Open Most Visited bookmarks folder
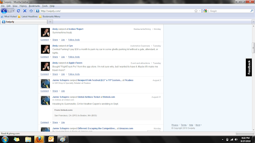Image resolution: width=255 pixels, height=143 pixels. click(9, 17)
